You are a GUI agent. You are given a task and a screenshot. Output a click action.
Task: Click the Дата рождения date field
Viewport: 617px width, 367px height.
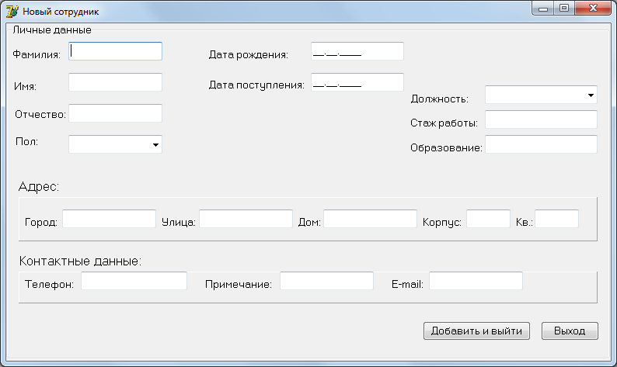[x=357, y=51]
